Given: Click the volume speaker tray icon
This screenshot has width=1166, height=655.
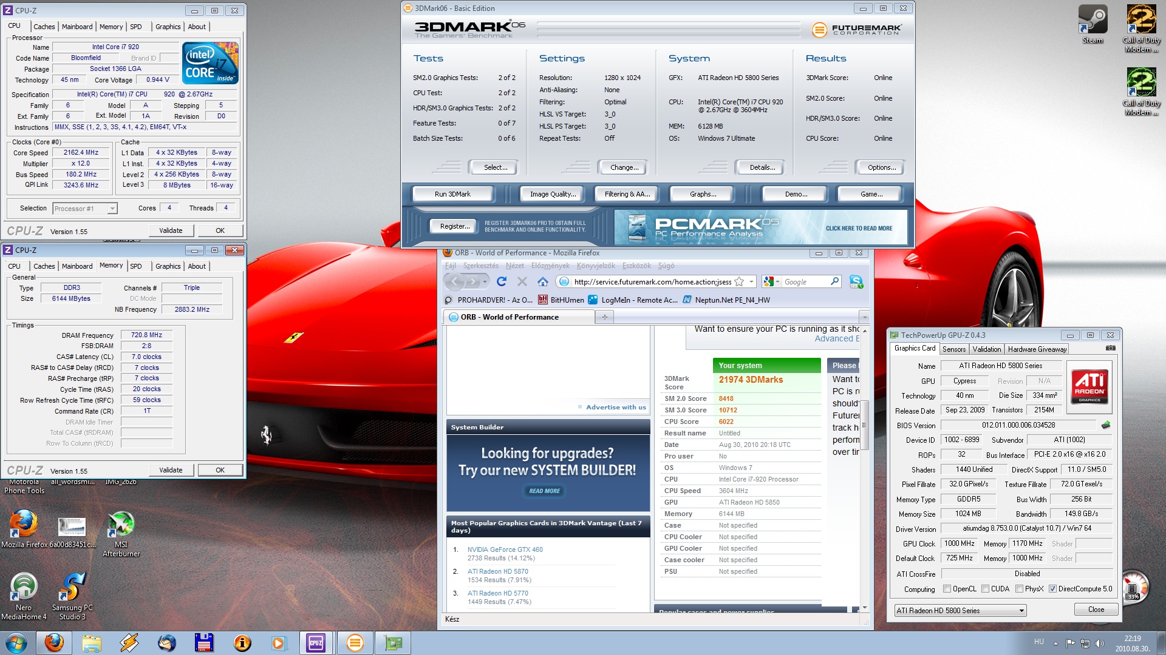Looking at the screenshot, I should (x=1099, y=643).
